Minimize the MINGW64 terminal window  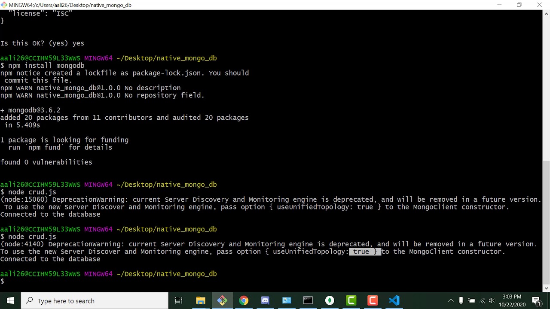499,5
